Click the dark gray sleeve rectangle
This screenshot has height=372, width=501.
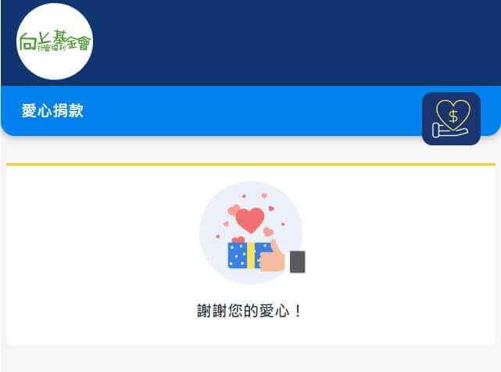(298, 262)
